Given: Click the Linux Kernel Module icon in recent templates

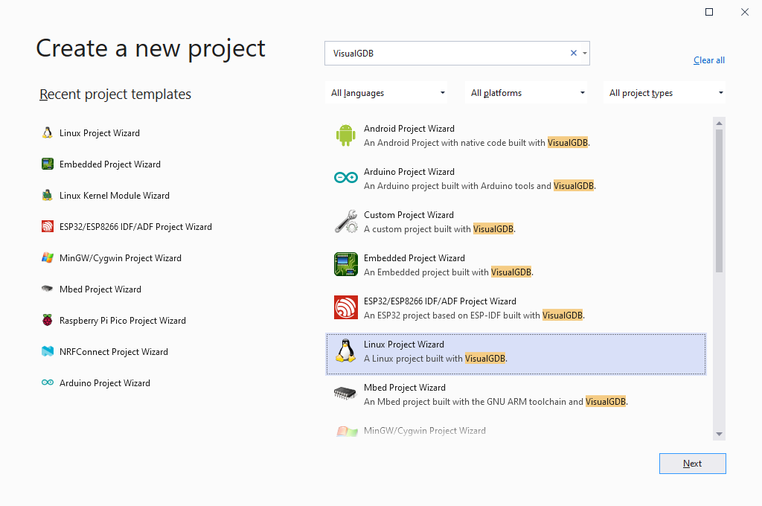Looking at the screenshot, I should [48, 196].
